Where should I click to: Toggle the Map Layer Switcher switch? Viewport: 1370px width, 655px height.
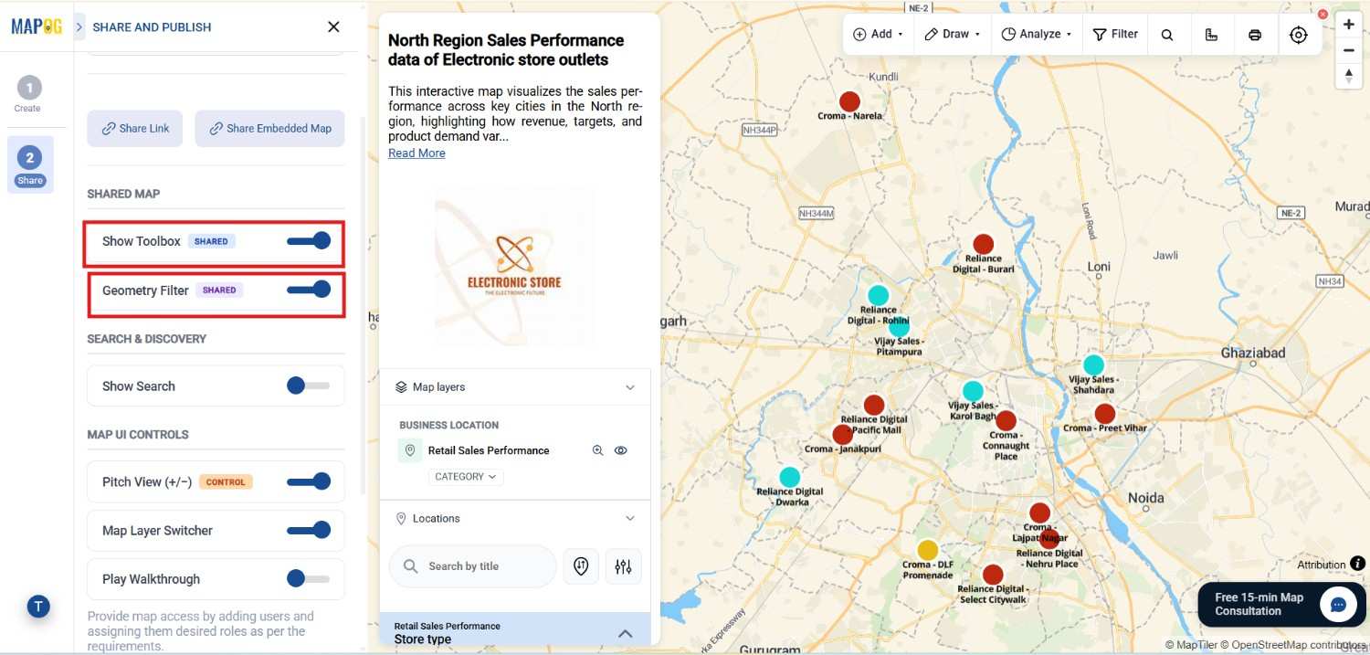(x=309, y=530)
